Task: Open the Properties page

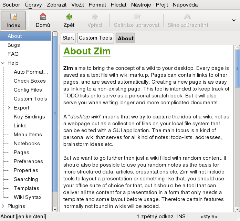Action: pos(26,170)
